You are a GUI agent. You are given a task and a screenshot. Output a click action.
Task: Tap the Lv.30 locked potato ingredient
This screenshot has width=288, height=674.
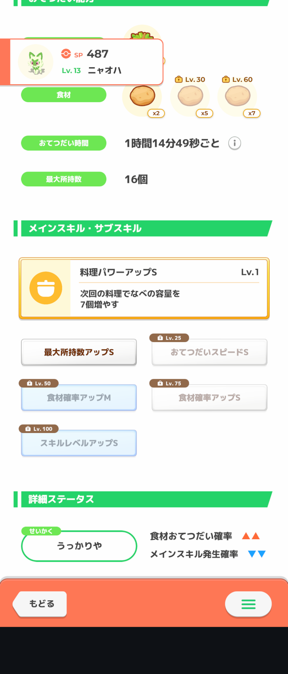click(190, 96)
